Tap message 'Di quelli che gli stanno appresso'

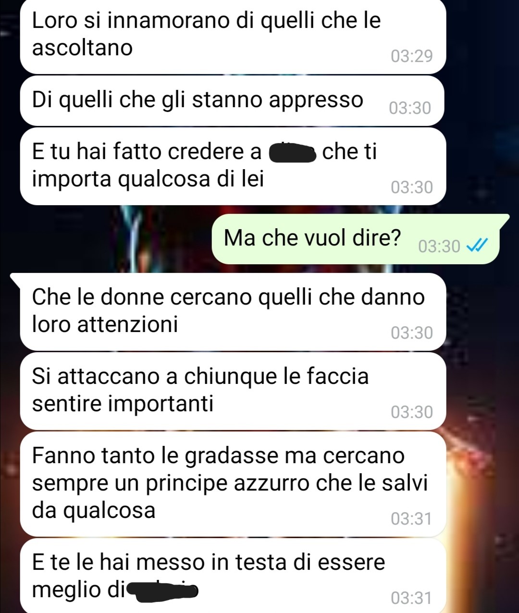point(232,100)
